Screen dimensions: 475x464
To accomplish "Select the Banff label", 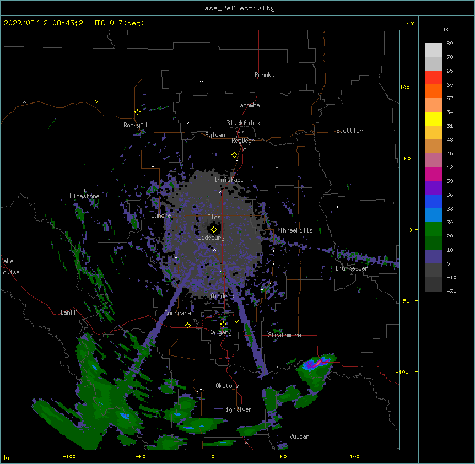I will pos(68,312).
